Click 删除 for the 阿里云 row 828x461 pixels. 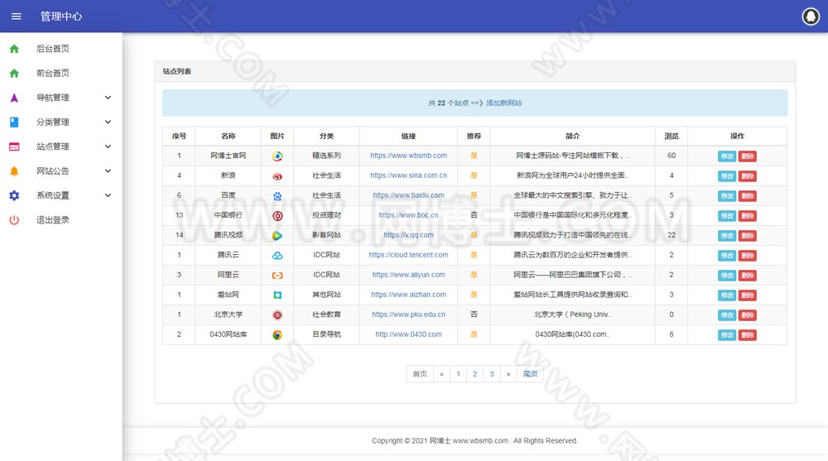point(747,275)
